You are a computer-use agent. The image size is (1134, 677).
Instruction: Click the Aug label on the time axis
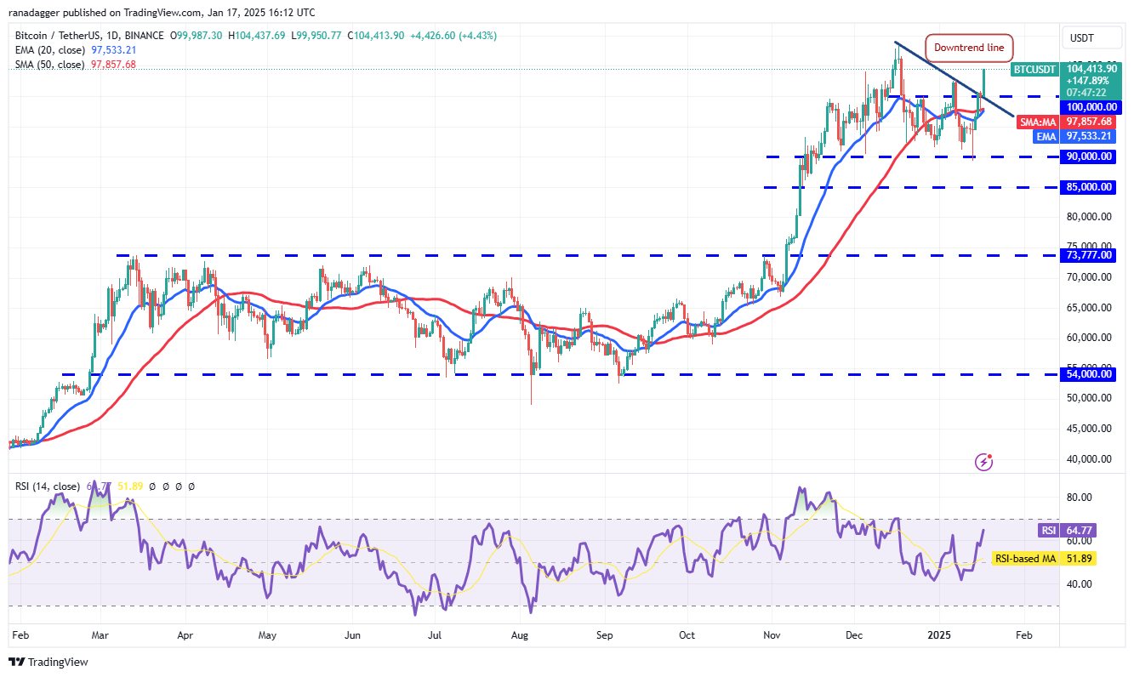(x=521, y=635)
